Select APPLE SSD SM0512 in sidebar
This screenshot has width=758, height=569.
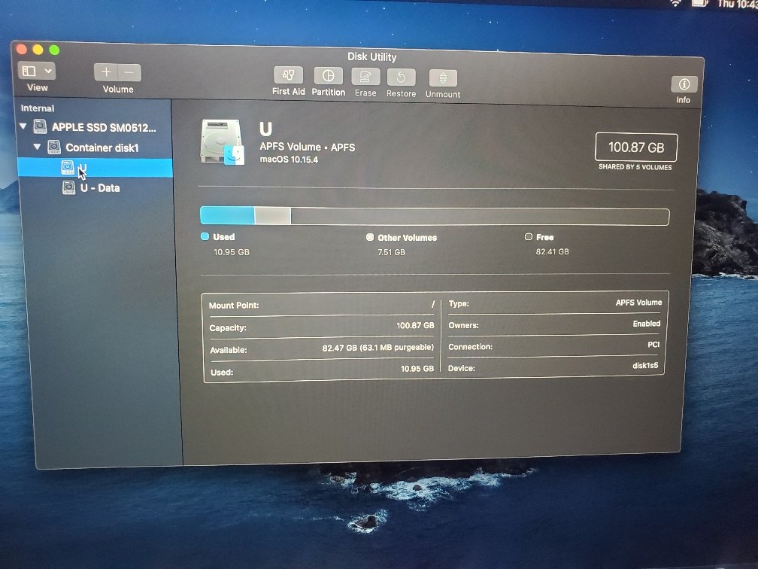pyautogui.click(x=95, y=127)
